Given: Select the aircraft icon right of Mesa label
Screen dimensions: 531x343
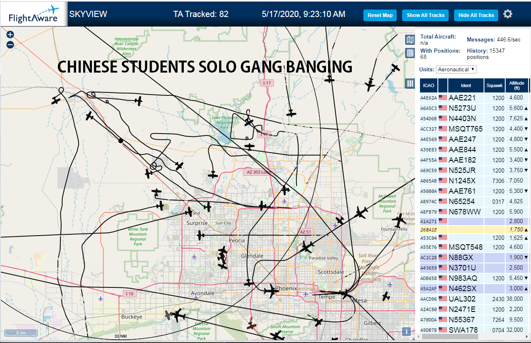Looking at the screenshot, I should tap(386, 297).
